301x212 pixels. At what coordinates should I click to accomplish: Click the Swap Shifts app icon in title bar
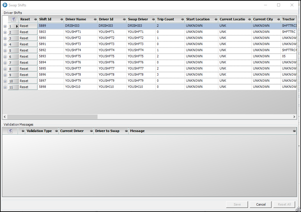click(5, 5)
